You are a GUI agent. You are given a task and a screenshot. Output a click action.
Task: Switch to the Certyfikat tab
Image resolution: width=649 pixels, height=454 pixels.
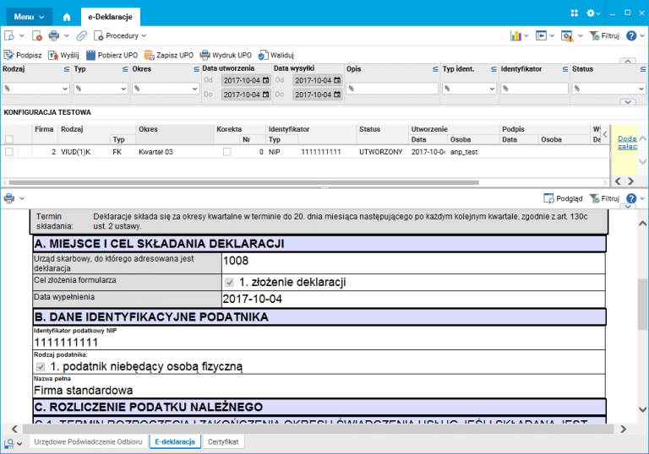[x=223, y=441]
